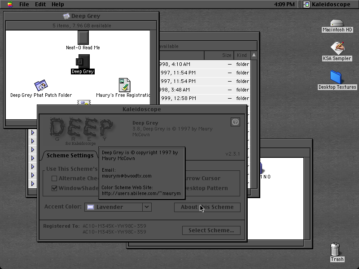Click the vertical scrollbar of the folder list window

click(254, 124)
